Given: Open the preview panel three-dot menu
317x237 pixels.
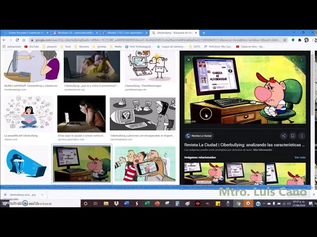Looking at the screenshot, I should click(x=302, y=136).
